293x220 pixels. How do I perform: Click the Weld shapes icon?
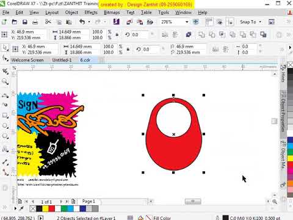pyautogui.click(x=201, y=35)
